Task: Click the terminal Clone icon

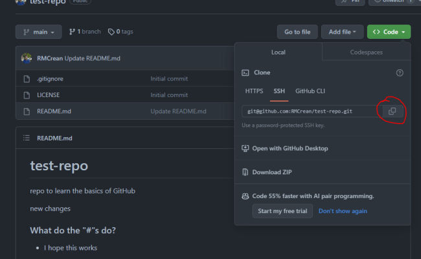Action: pos(245,73)
